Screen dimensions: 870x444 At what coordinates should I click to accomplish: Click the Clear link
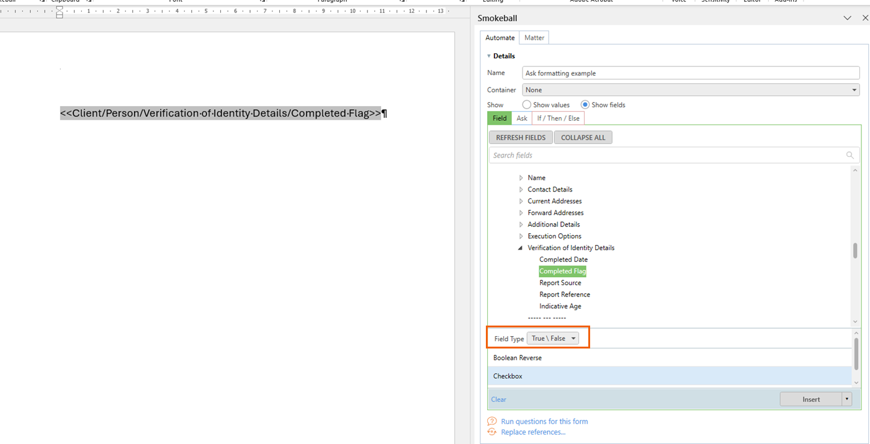(498, 399)
